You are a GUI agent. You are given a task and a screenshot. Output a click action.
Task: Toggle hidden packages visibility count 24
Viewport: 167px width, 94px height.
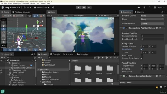(x=116, y=57)
